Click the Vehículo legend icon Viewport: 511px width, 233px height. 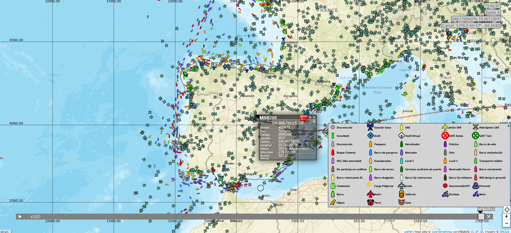click(x=401, y=194)
